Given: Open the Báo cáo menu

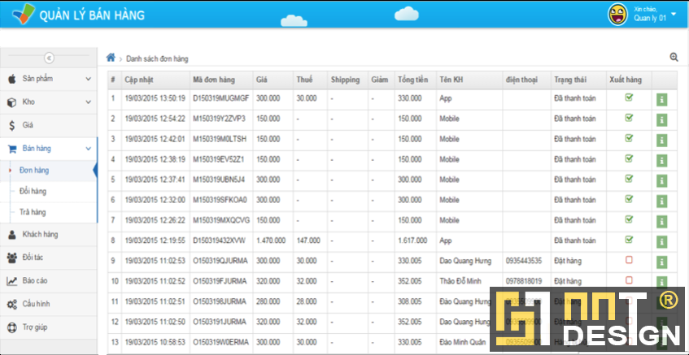Looking at the screenshot, I should (x=48, y=281).
